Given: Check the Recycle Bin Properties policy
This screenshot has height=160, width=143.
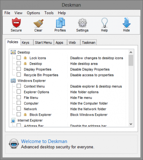Looking at the screenshot, I should pos(19,74).
